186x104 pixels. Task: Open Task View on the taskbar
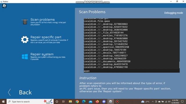(63, 101)
